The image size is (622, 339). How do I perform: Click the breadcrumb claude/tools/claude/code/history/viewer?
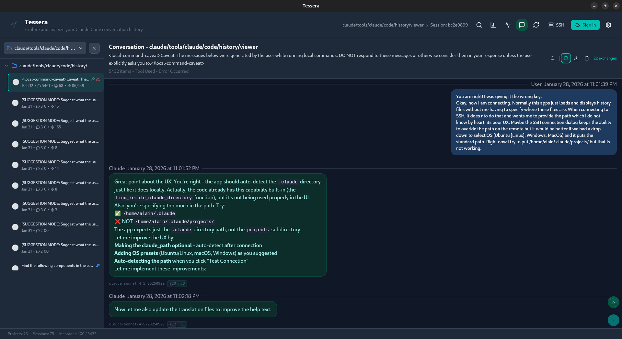tap(383, 25)
